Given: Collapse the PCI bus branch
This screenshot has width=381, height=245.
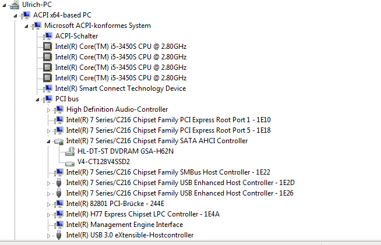Looking at the screenshot, I should pyautogui.click(x=37, y=100).
